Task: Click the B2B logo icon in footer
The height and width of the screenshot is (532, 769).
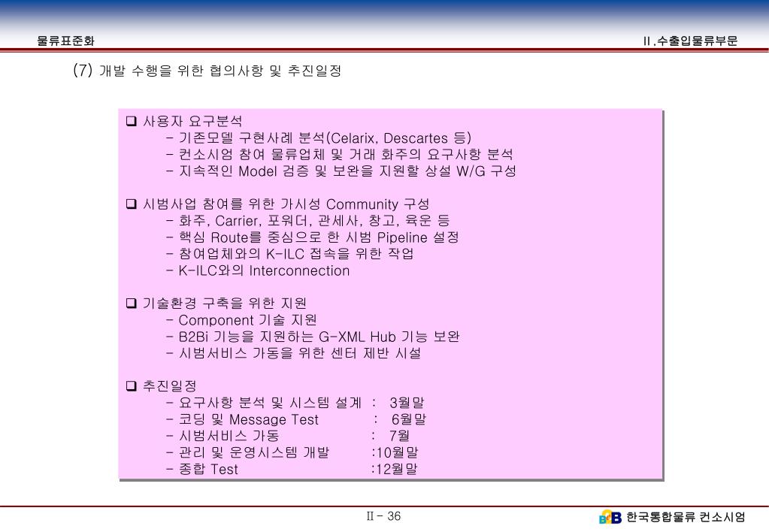Action: (x=610, y=517)
